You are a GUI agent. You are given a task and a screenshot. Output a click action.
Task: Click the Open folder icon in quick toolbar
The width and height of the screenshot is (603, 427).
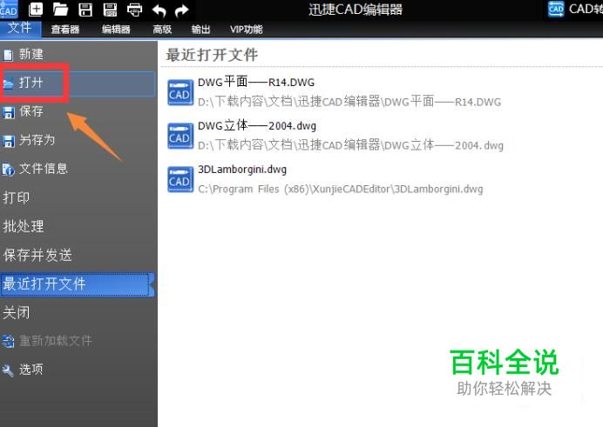[x=60, y=10]
